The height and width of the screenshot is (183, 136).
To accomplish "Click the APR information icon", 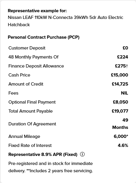I will 82,154.
